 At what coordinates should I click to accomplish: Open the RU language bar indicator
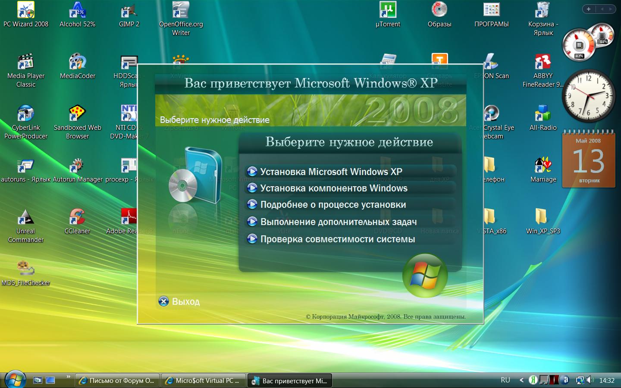click(505, 380)
